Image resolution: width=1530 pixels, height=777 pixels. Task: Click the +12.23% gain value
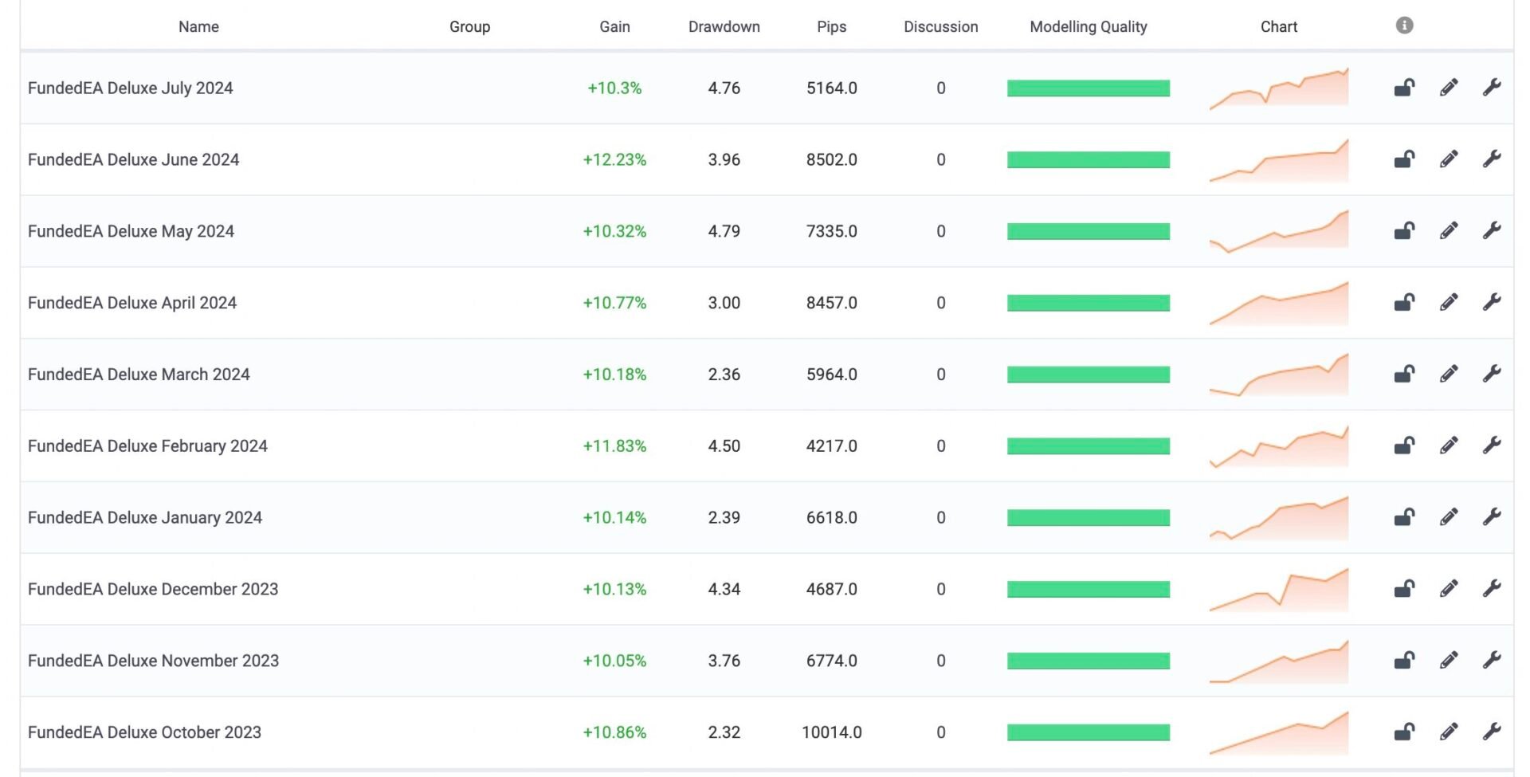614,159
